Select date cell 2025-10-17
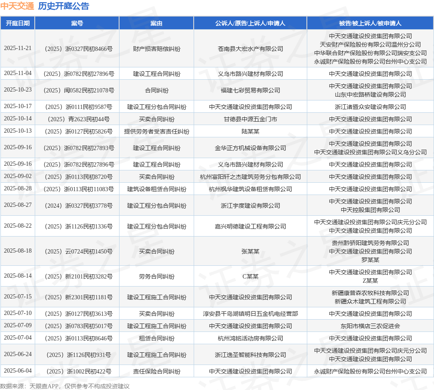The width and height of the screenshot is (434, 390). [18, 106]
